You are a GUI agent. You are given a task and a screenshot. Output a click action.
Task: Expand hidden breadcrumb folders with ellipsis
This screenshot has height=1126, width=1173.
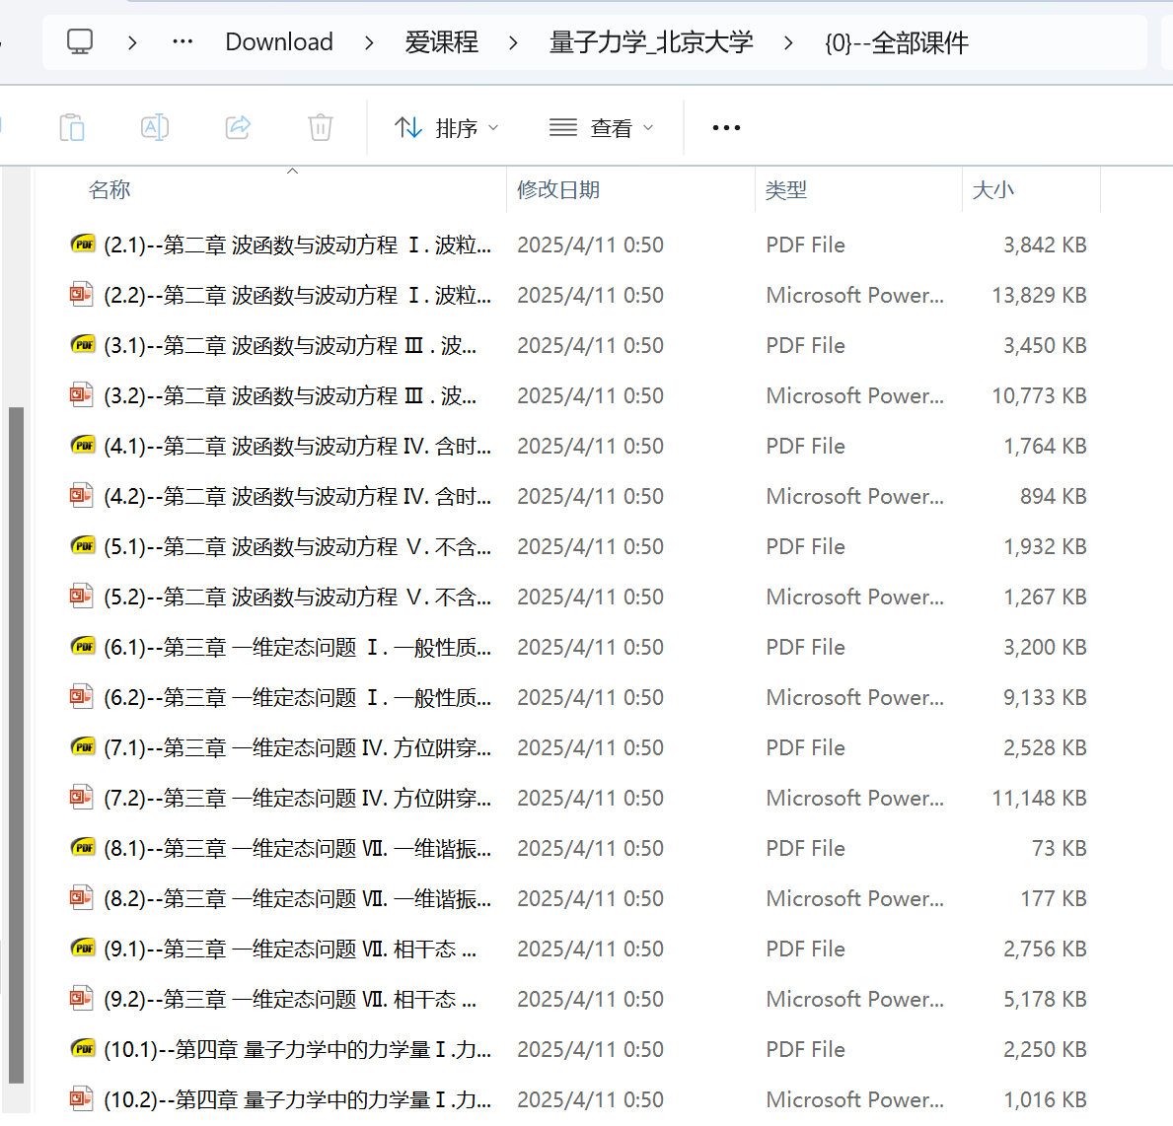pyautogui.click(x=183, y=41)
